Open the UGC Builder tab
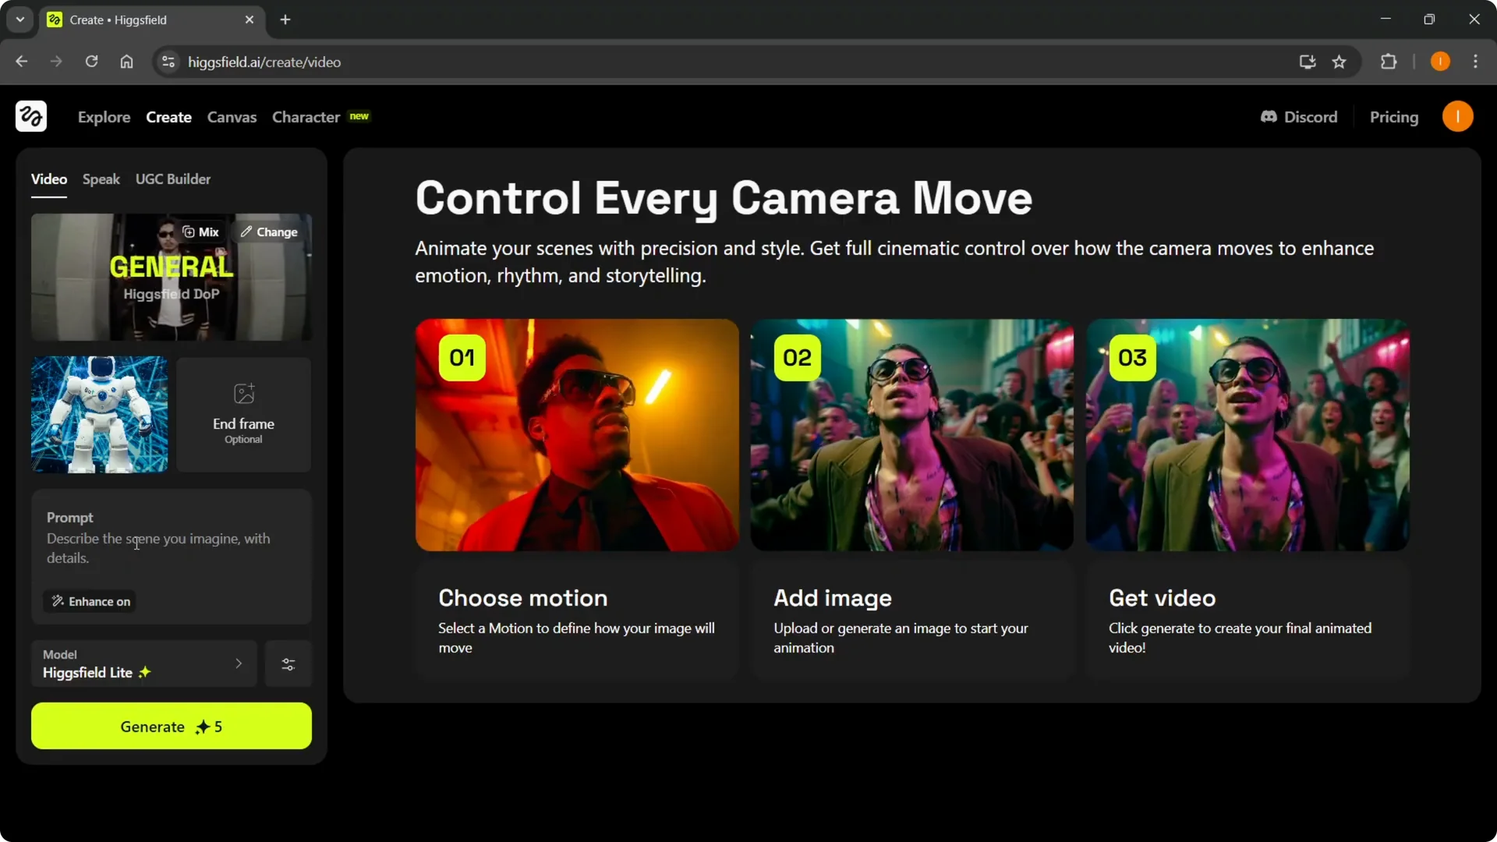This screenshot has height=842, width=1497. [173, 179]
